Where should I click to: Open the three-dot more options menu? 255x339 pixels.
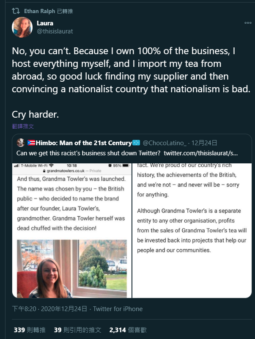(248, 23)
